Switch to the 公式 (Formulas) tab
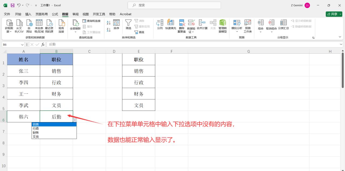The image size is (345, 171). point(55,14)
